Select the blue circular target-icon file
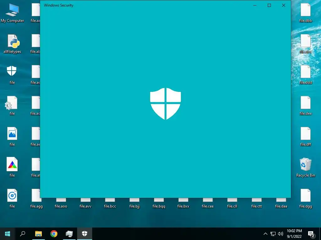Viewport: 321px width, 240px height. pyautogui.click(x=12, y=198)
